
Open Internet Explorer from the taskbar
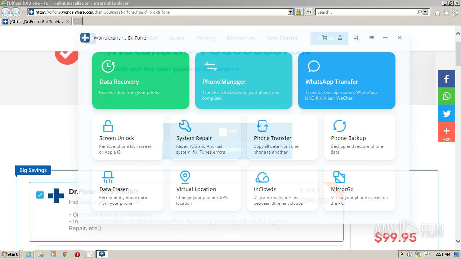(x=28, y=254)
